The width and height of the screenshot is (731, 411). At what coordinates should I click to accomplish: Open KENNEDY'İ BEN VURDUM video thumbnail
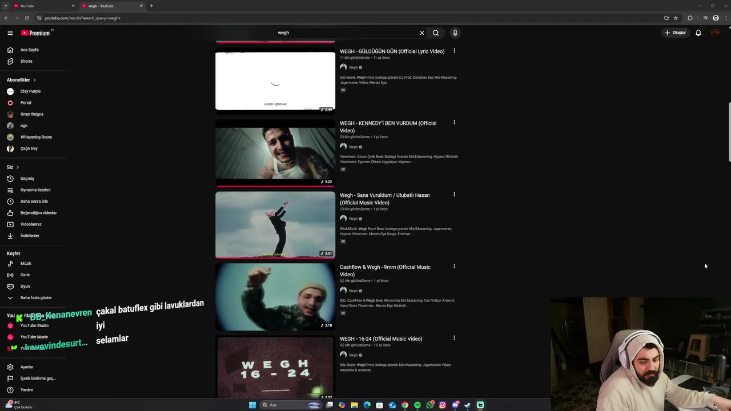tap(275, 153)
